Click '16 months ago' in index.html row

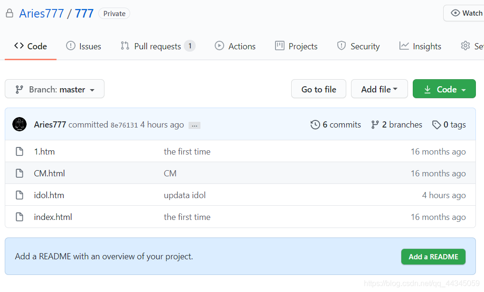pyautogui.click(x=438, y=218)
